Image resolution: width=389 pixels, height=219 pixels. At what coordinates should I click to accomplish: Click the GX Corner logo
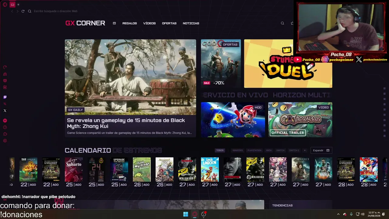click(85, 23)
